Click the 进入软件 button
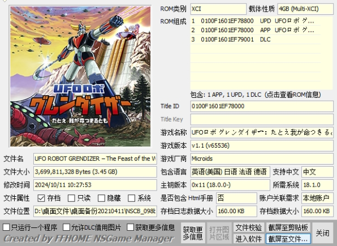Image resolution: width=337 pixels, height=246 pixels. (249, 239)
